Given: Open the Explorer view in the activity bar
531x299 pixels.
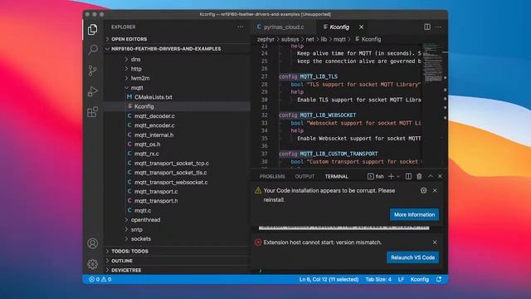Looking at the screenshot, I should coord(92,30).
